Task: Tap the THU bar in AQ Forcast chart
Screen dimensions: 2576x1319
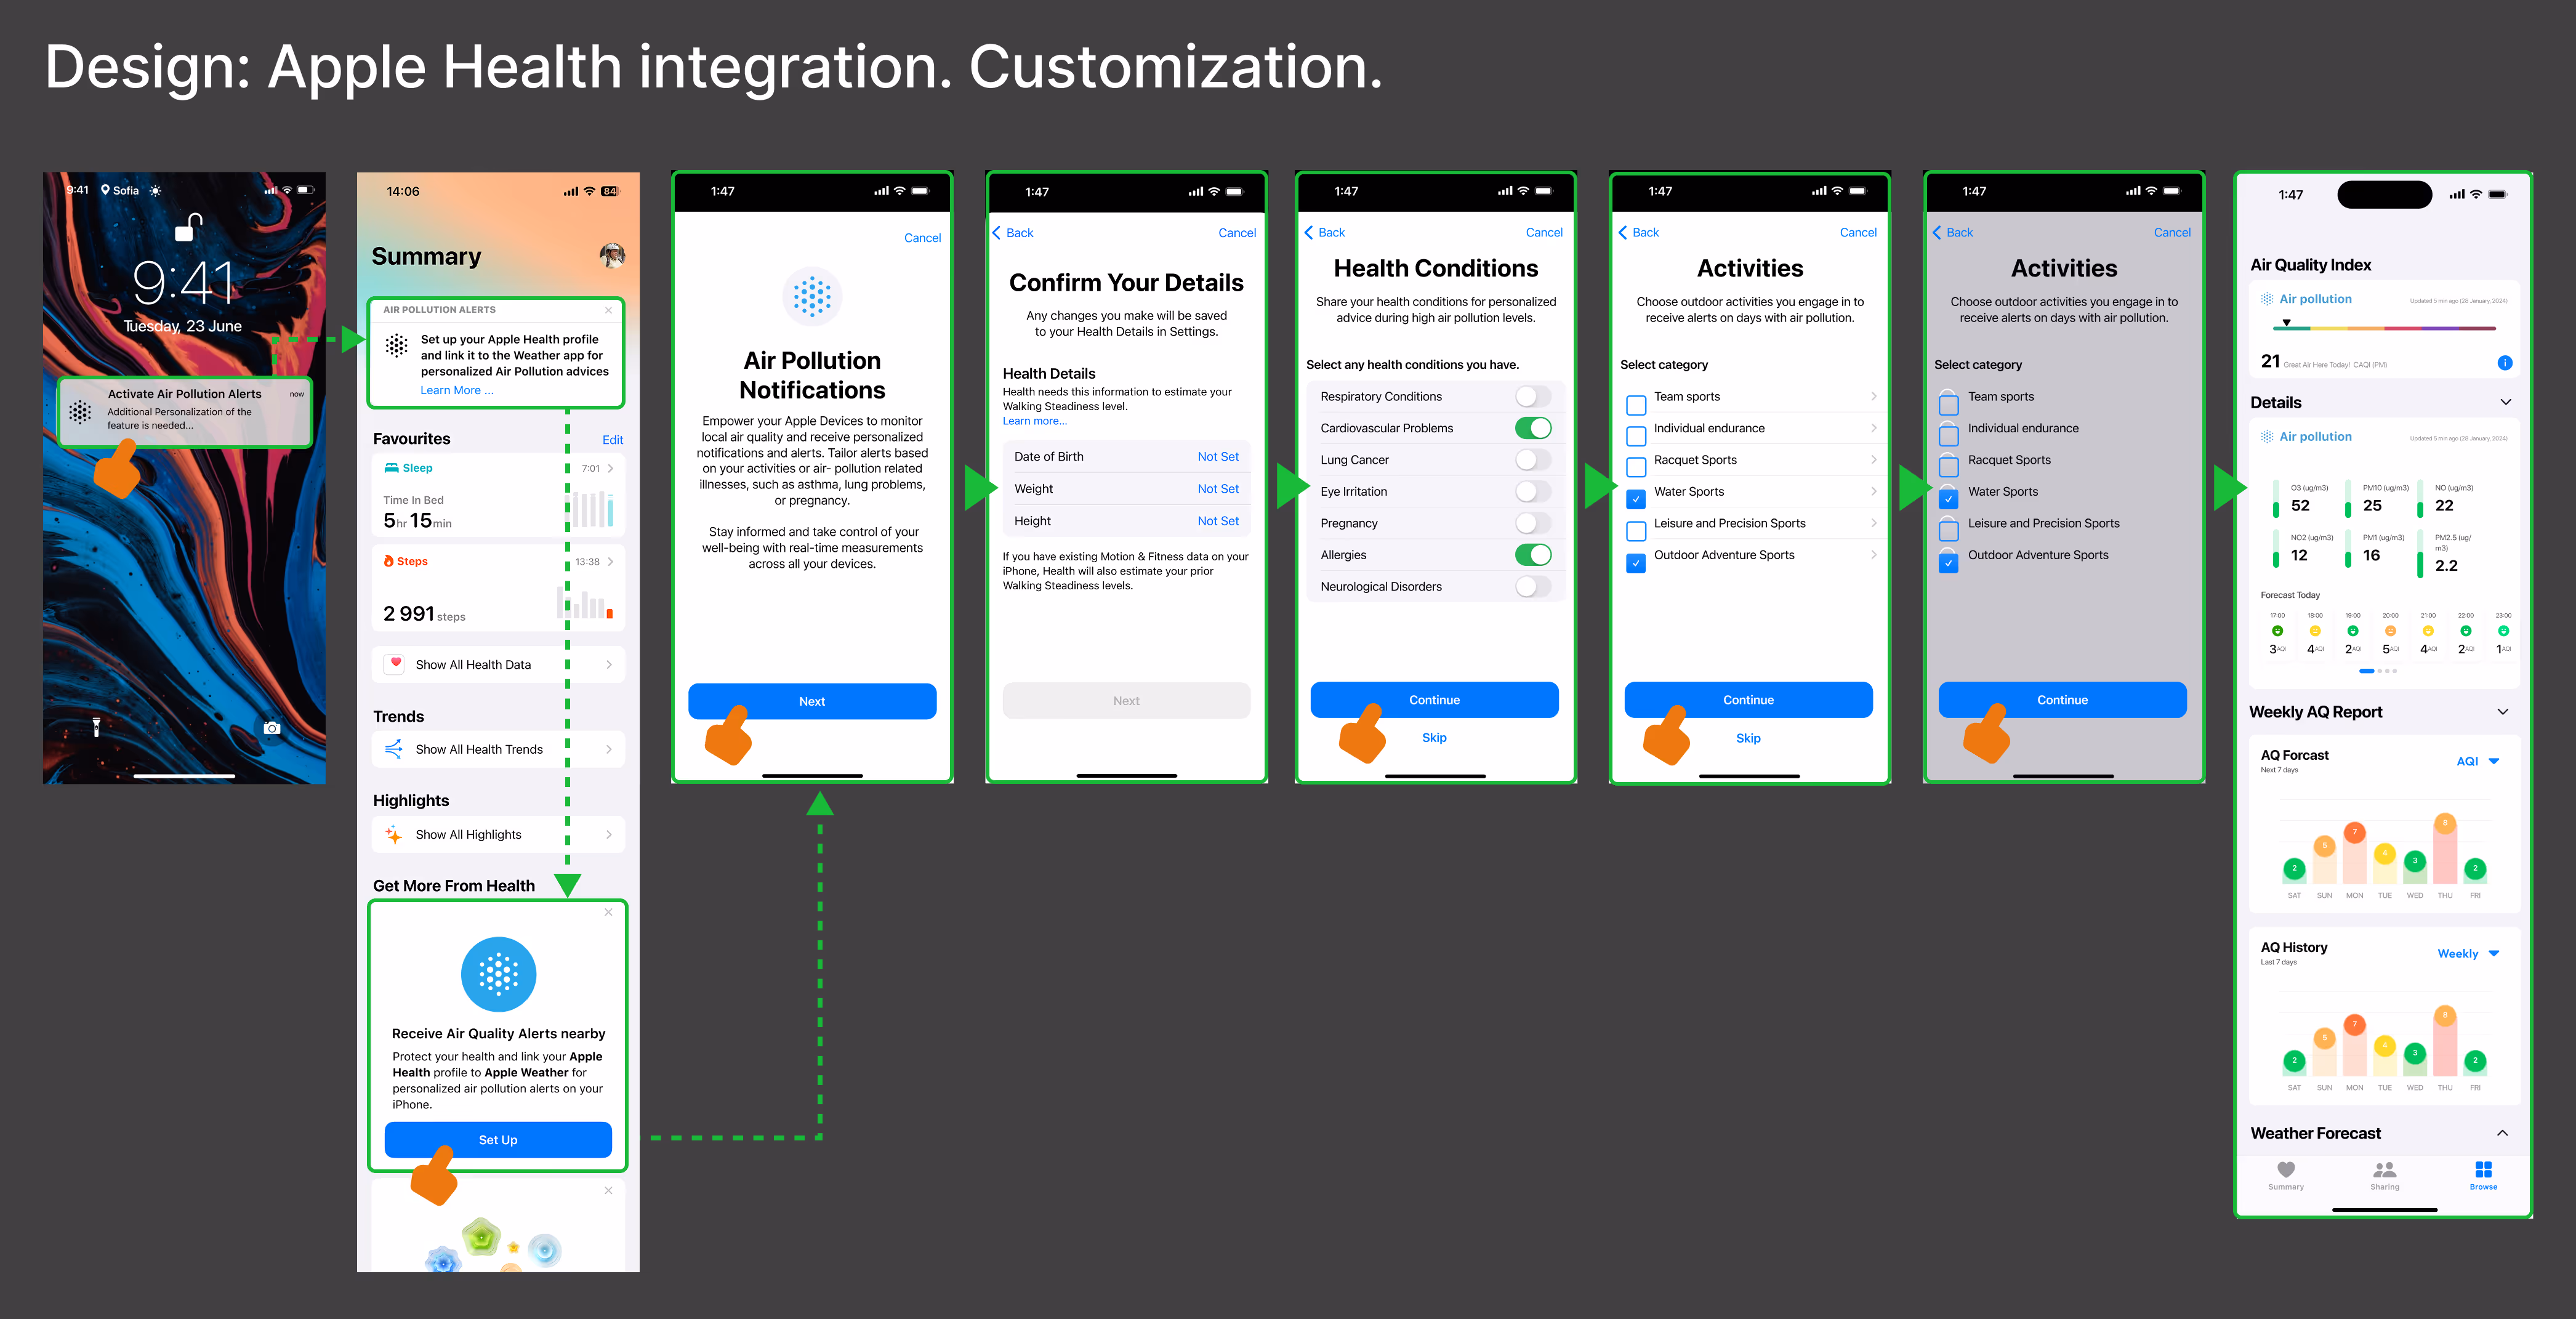Action: (2444, 849)
